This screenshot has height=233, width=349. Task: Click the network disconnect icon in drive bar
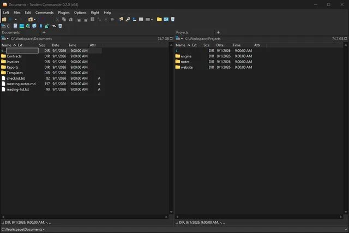[x=53, y=26]
